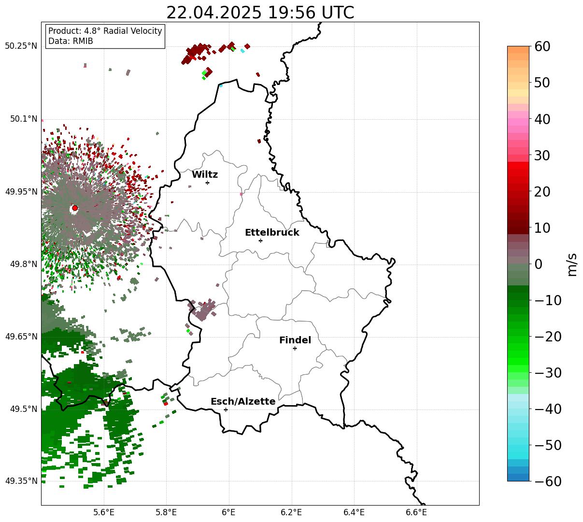Click the colorbar −10 tick label
The image size is (583, 522).
pyautogui.click(x=548, y=300)
